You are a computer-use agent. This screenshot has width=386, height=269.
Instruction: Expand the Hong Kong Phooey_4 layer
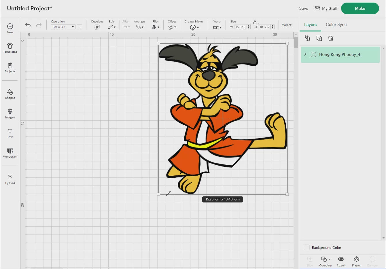tap(305, 54)
